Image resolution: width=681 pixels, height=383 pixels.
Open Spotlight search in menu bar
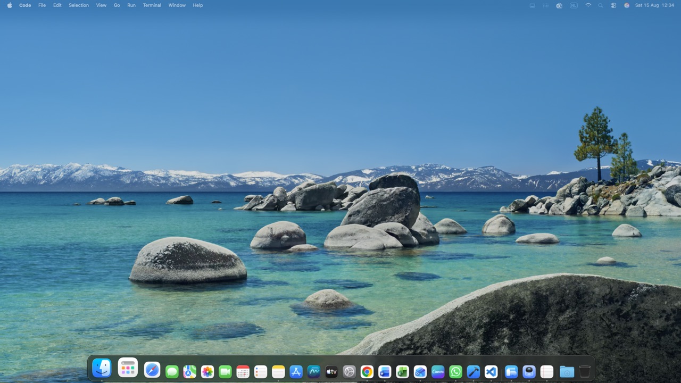(x=601, y=5)
